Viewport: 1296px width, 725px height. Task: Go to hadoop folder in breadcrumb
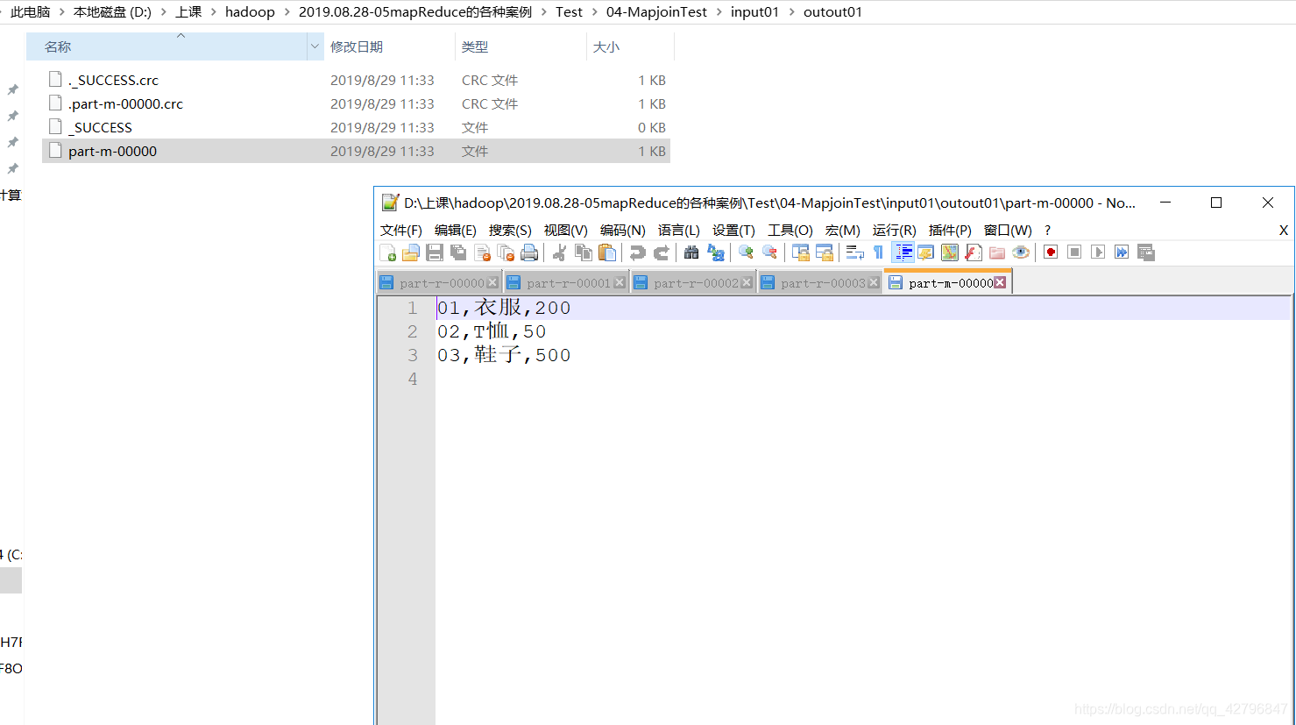(x=250, y=12)
